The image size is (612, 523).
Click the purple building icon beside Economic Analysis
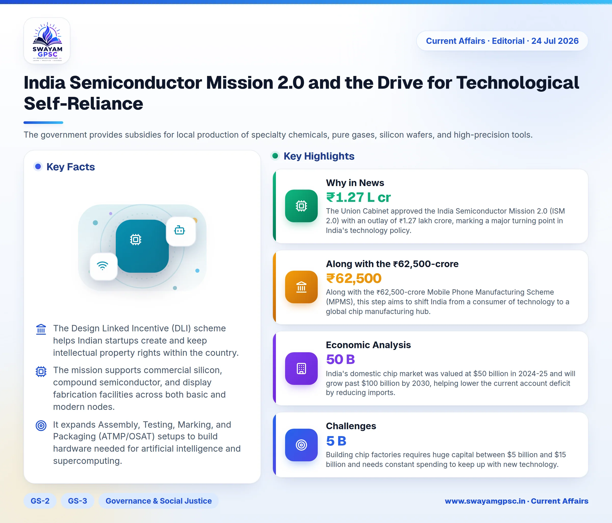[x=301, y=368]
